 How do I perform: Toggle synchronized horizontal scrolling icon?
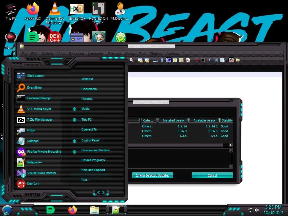click(x=147, y=60)
